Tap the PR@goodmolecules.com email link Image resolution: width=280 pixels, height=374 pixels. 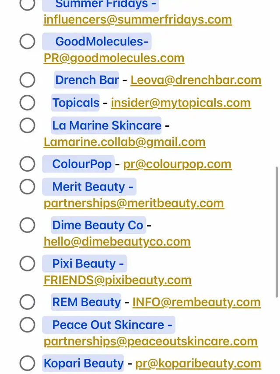[x=114, y=58]
